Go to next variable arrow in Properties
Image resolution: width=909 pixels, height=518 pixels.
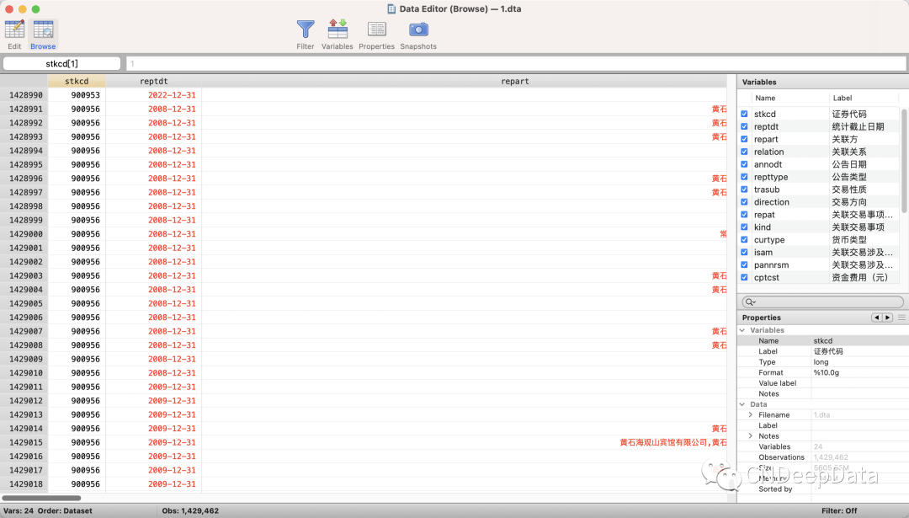(x=887, y=318)
